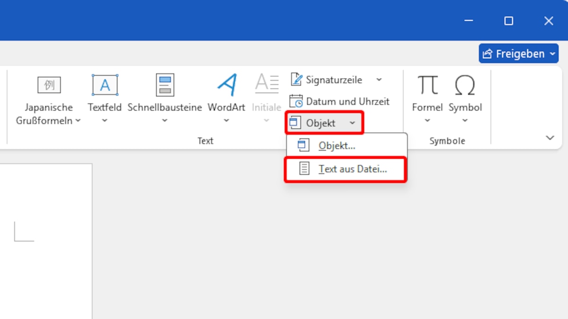Open the Symbol gallery
This screenshot has height=319, width=568.
(x=465, y=92)
